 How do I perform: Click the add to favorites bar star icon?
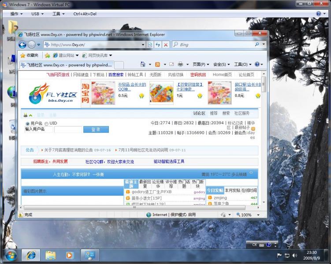pos(48,55)
